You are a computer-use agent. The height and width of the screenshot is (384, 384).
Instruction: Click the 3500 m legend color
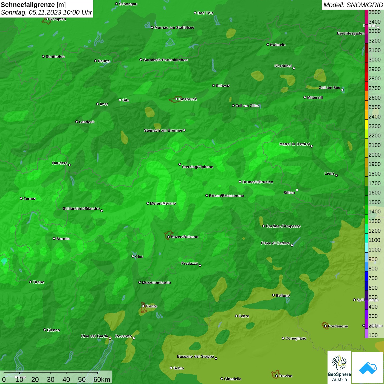point(366,12)
